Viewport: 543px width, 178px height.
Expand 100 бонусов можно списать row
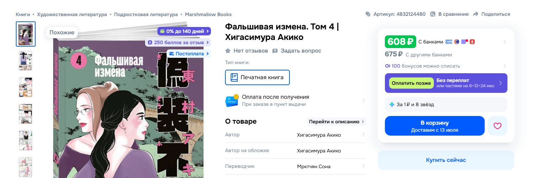click(x=446, y=66)
